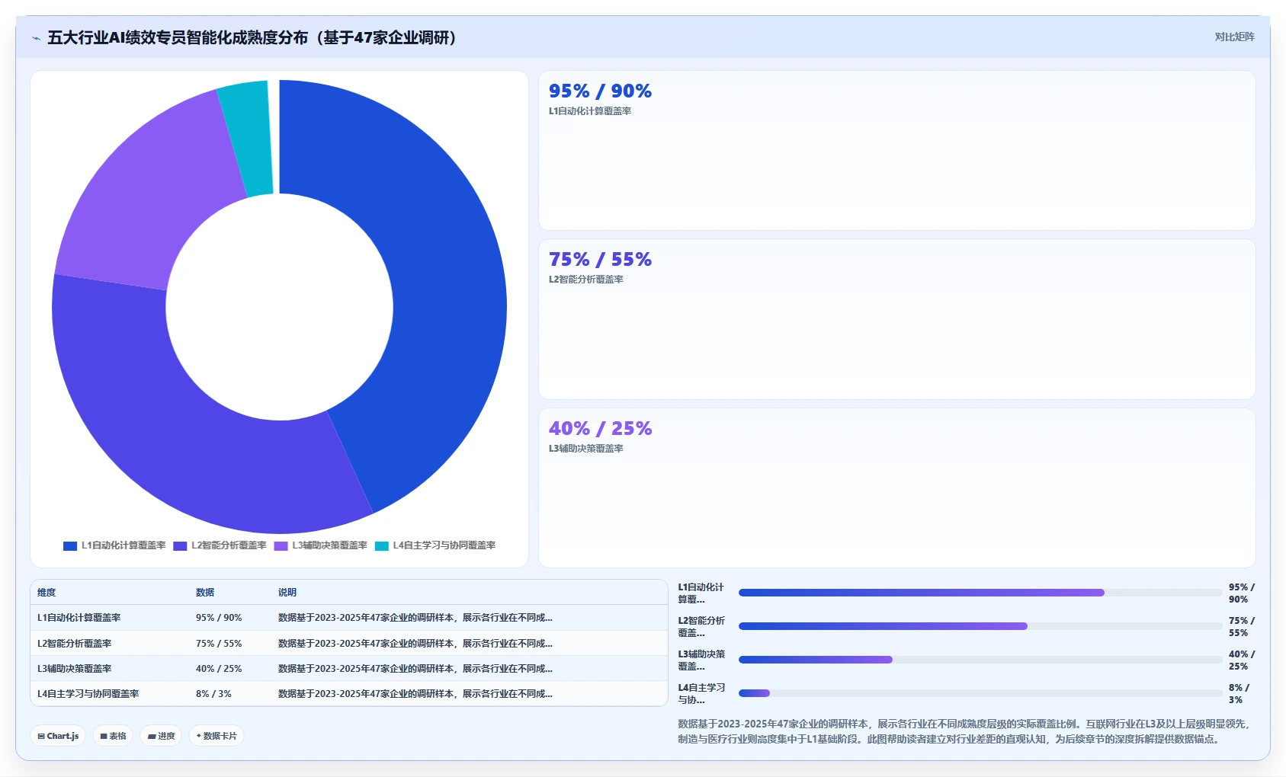Click the 表格 tag chip
The width and height of the screenshot is (1286, 777).
click(113, 736)
